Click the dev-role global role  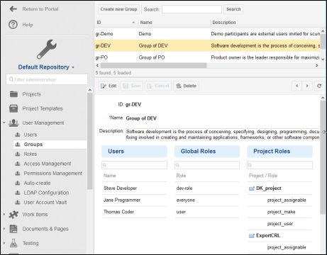pos(184,188)
